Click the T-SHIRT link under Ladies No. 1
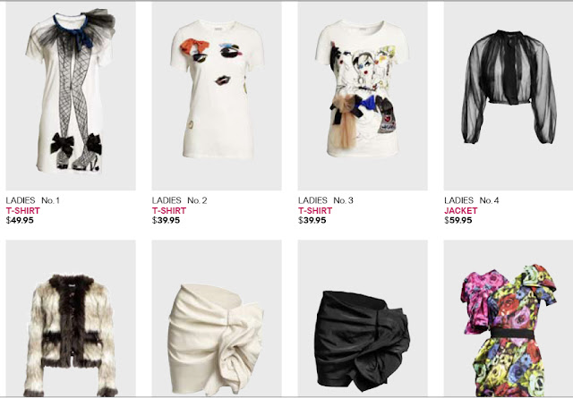Screen dimensions: 573x398 pyautogui.click(x=23, y=211)
